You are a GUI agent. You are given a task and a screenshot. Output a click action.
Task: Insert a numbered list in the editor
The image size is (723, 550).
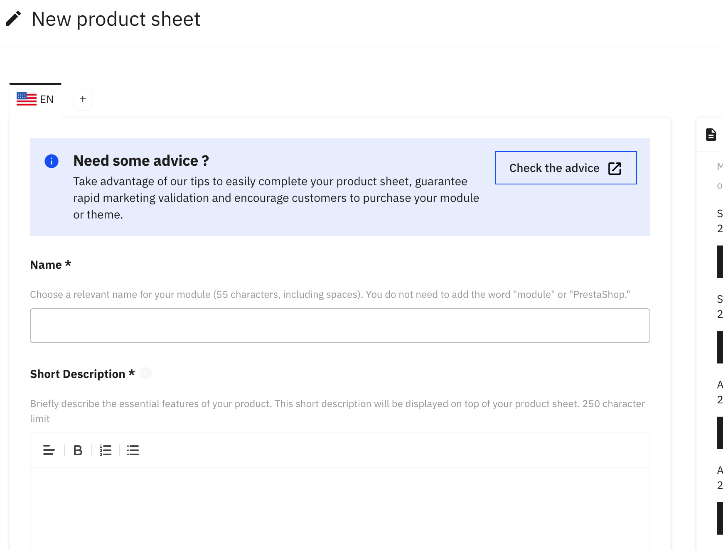pos(106,450)
